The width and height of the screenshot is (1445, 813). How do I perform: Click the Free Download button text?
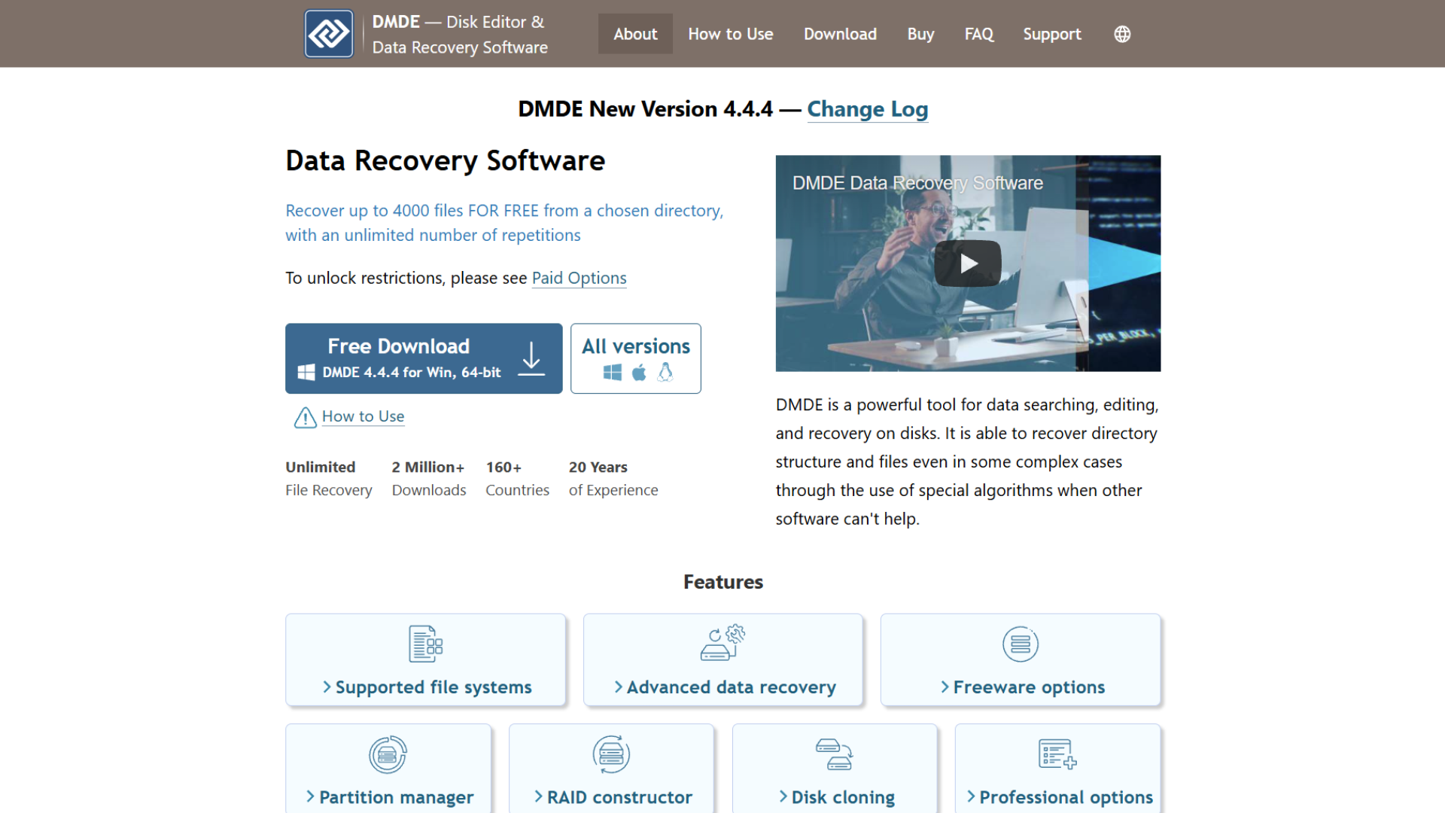pyautogui.click(x=398, y=346)
